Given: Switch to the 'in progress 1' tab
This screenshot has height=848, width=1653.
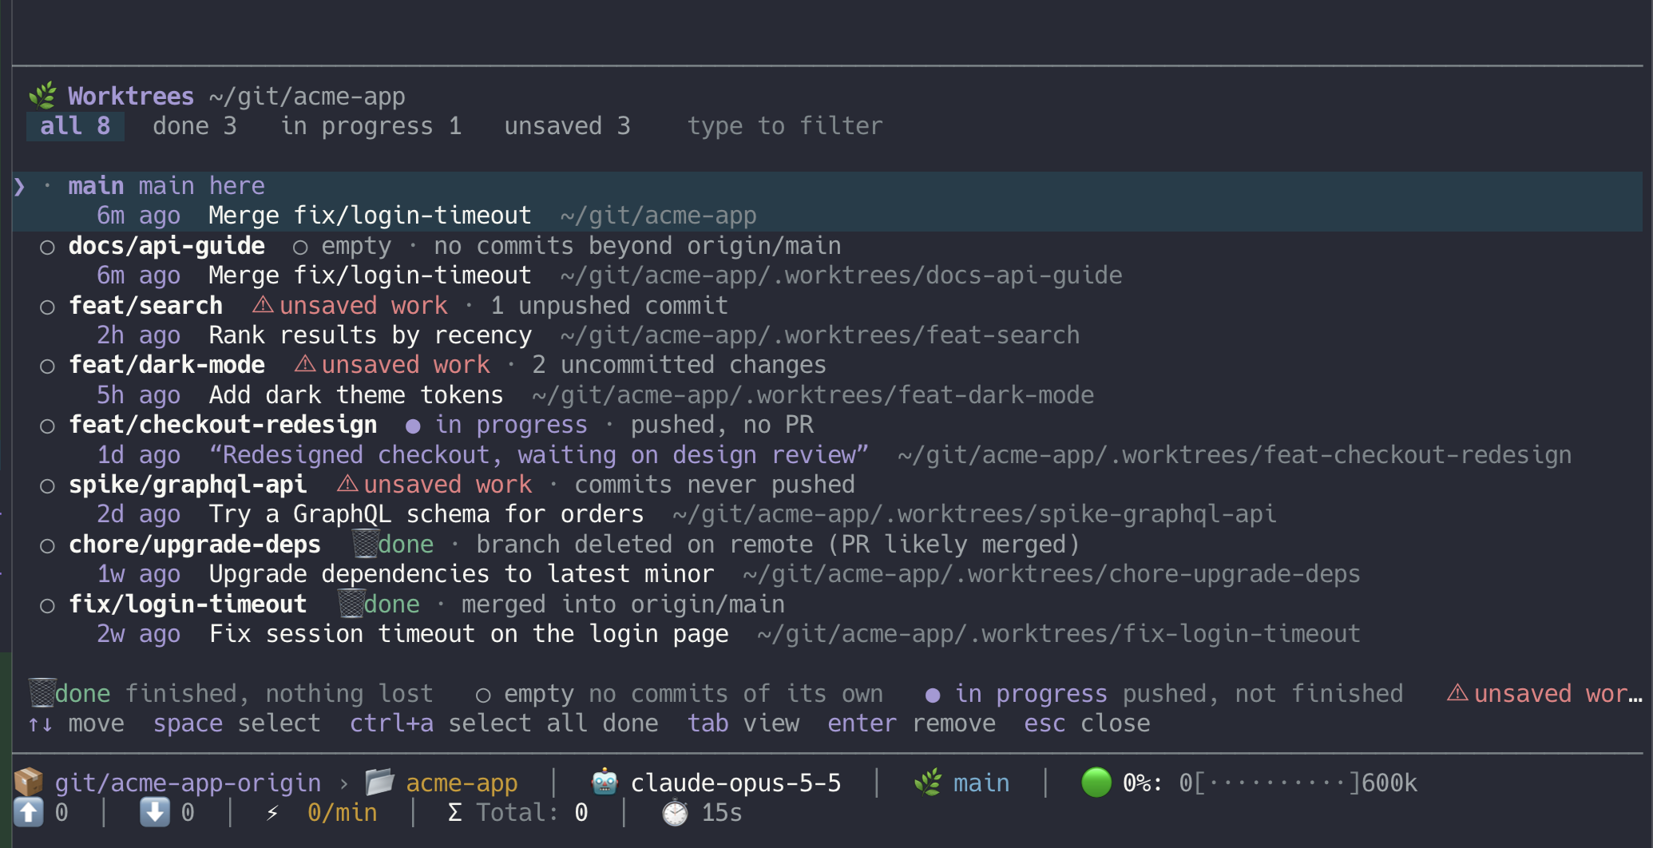Looking at the screenshot, I should 371,126.
